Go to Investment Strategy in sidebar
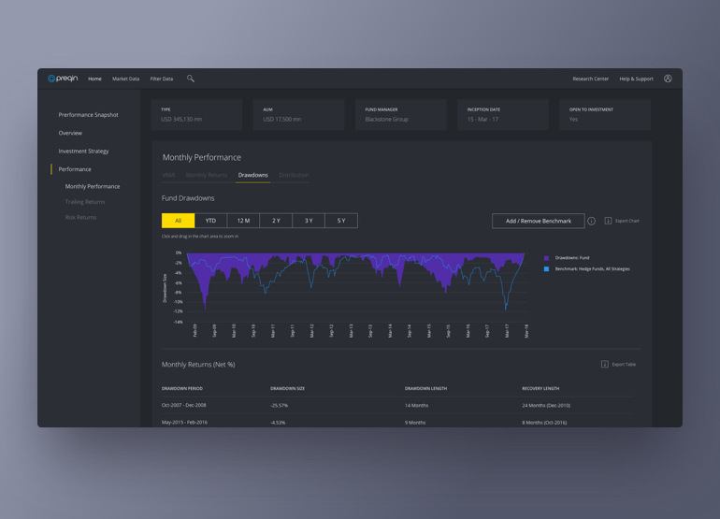Viewport: 720px width, 519px height. coord(83,151)
